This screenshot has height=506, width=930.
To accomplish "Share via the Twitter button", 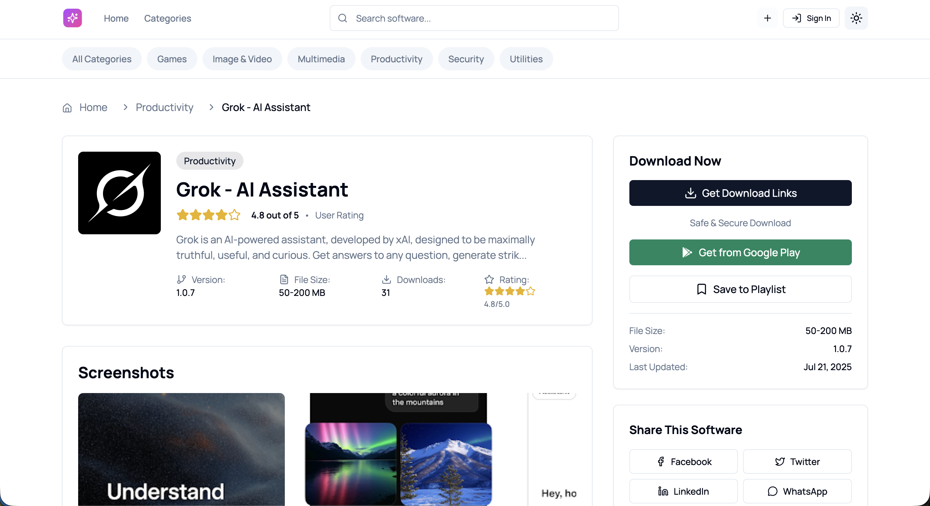I will 797,461.
